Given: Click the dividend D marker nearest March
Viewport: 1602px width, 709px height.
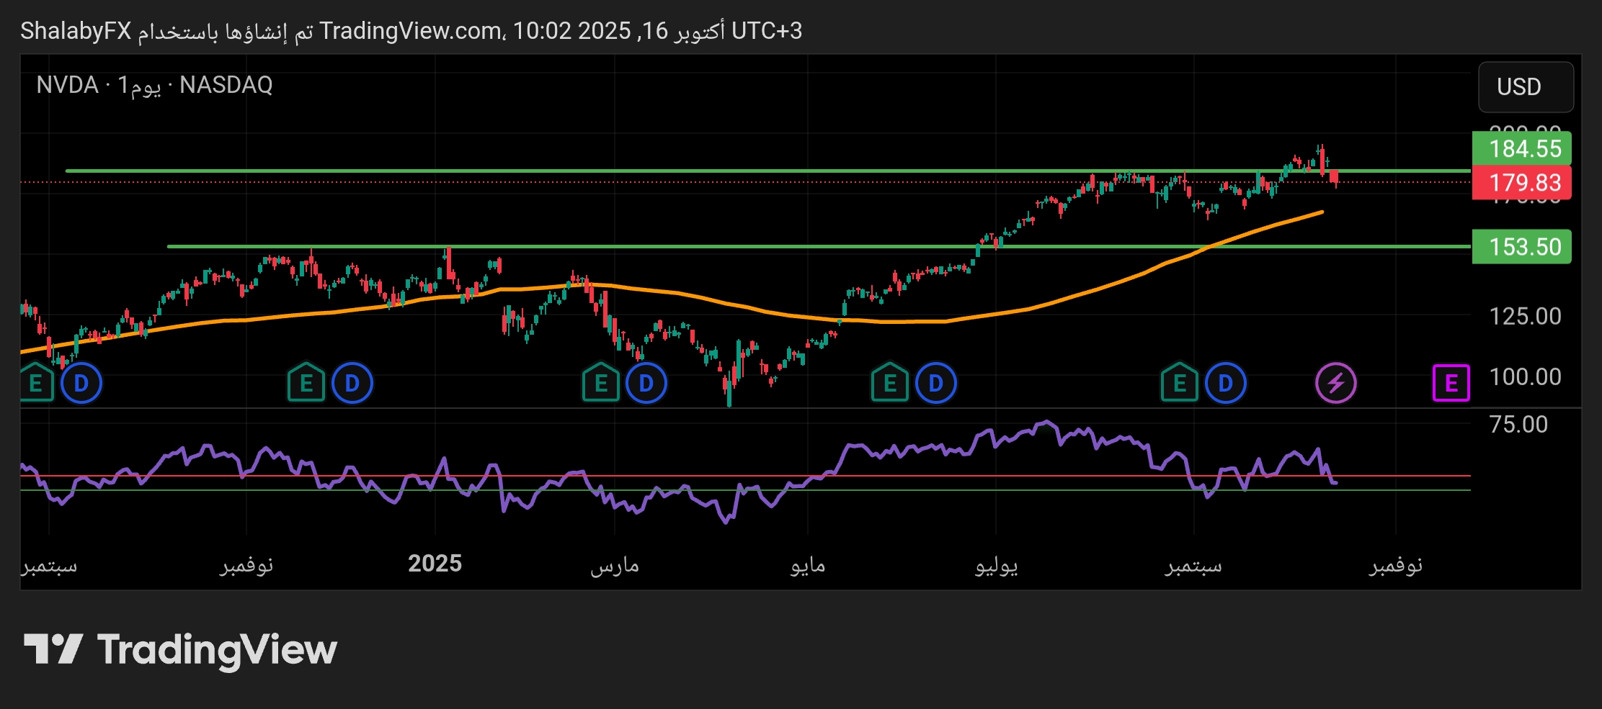Looking at the screenshot, I should pos(646,383).
